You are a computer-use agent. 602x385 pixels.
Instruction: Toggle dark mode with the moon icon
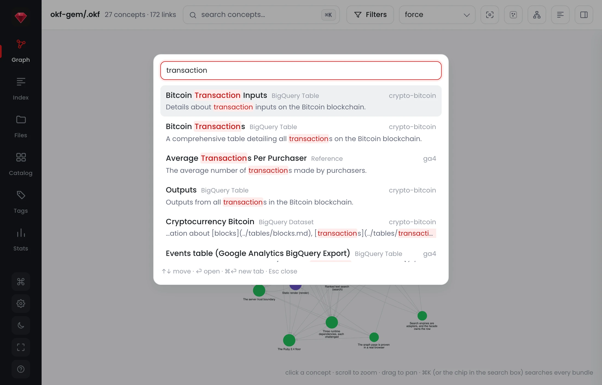tap(21, 325)
